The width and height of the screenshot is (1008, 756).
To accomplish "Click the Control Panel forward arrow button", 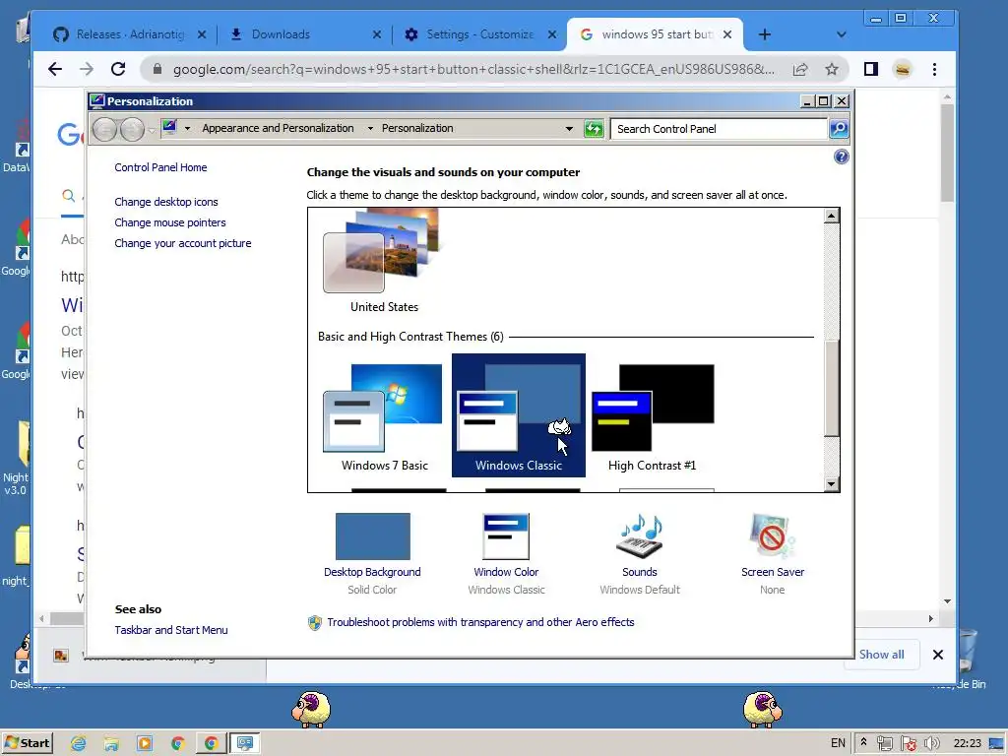I will pos(132,129).
